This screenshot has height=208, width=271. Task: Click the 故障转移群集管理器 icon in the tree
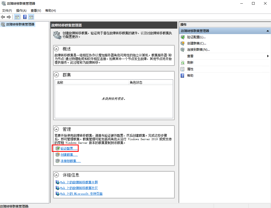3,24
